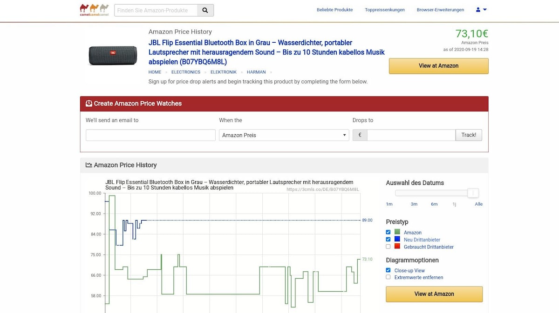The height and width of the screenshot is (313, 559).
Task: Disable the Close-up View checkbox
Action: 389,270
